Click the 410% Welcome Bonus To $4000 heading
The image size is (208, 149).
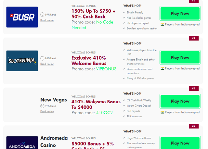click(96, 104)
